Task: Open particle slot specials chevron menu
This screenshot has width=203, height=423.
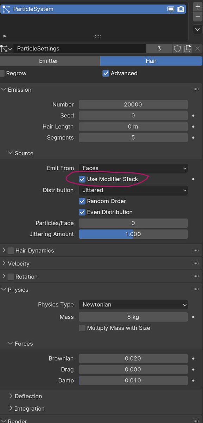Action: pos(198,30)
